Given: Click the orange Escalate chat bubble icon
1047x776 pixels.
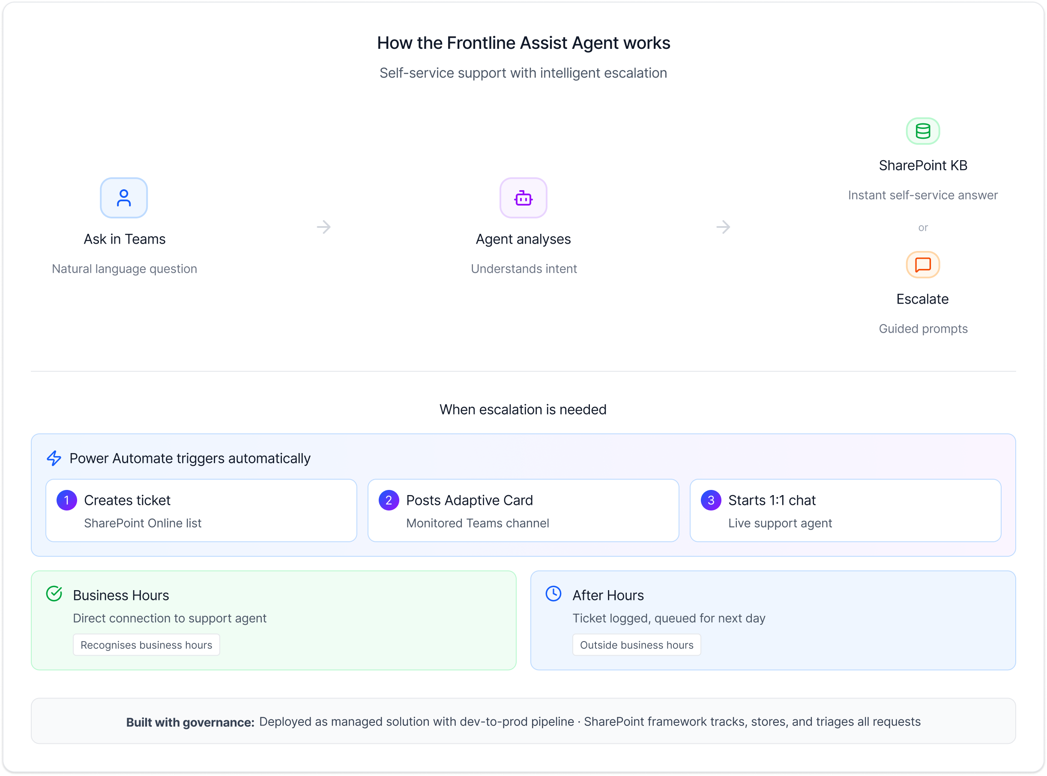Looking at the screenshot, I should tap(922, 265).
